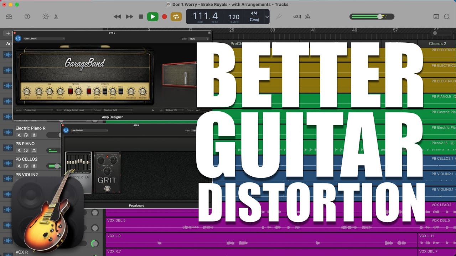Toggle the TREM/VIB switch on amp
Viewport: 456px width, 256px height.
[121, 91]
